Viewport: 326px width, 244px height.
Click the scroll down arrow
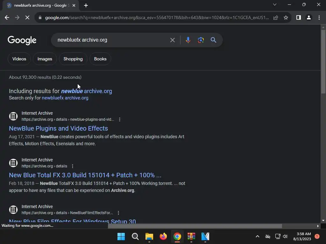(x=323, y=220)
